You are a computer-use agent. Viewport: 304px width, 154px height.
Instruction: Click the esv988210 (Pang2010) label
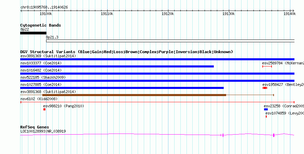pyautogui.click(x=64, y=106)
